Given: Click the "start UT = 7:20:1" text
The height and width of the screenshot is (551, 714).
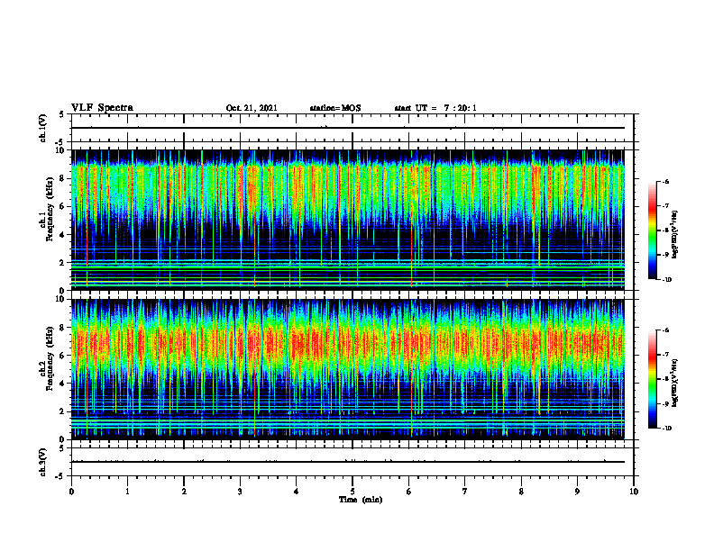Looking at the screenshot, I should [x=435, y=108].
